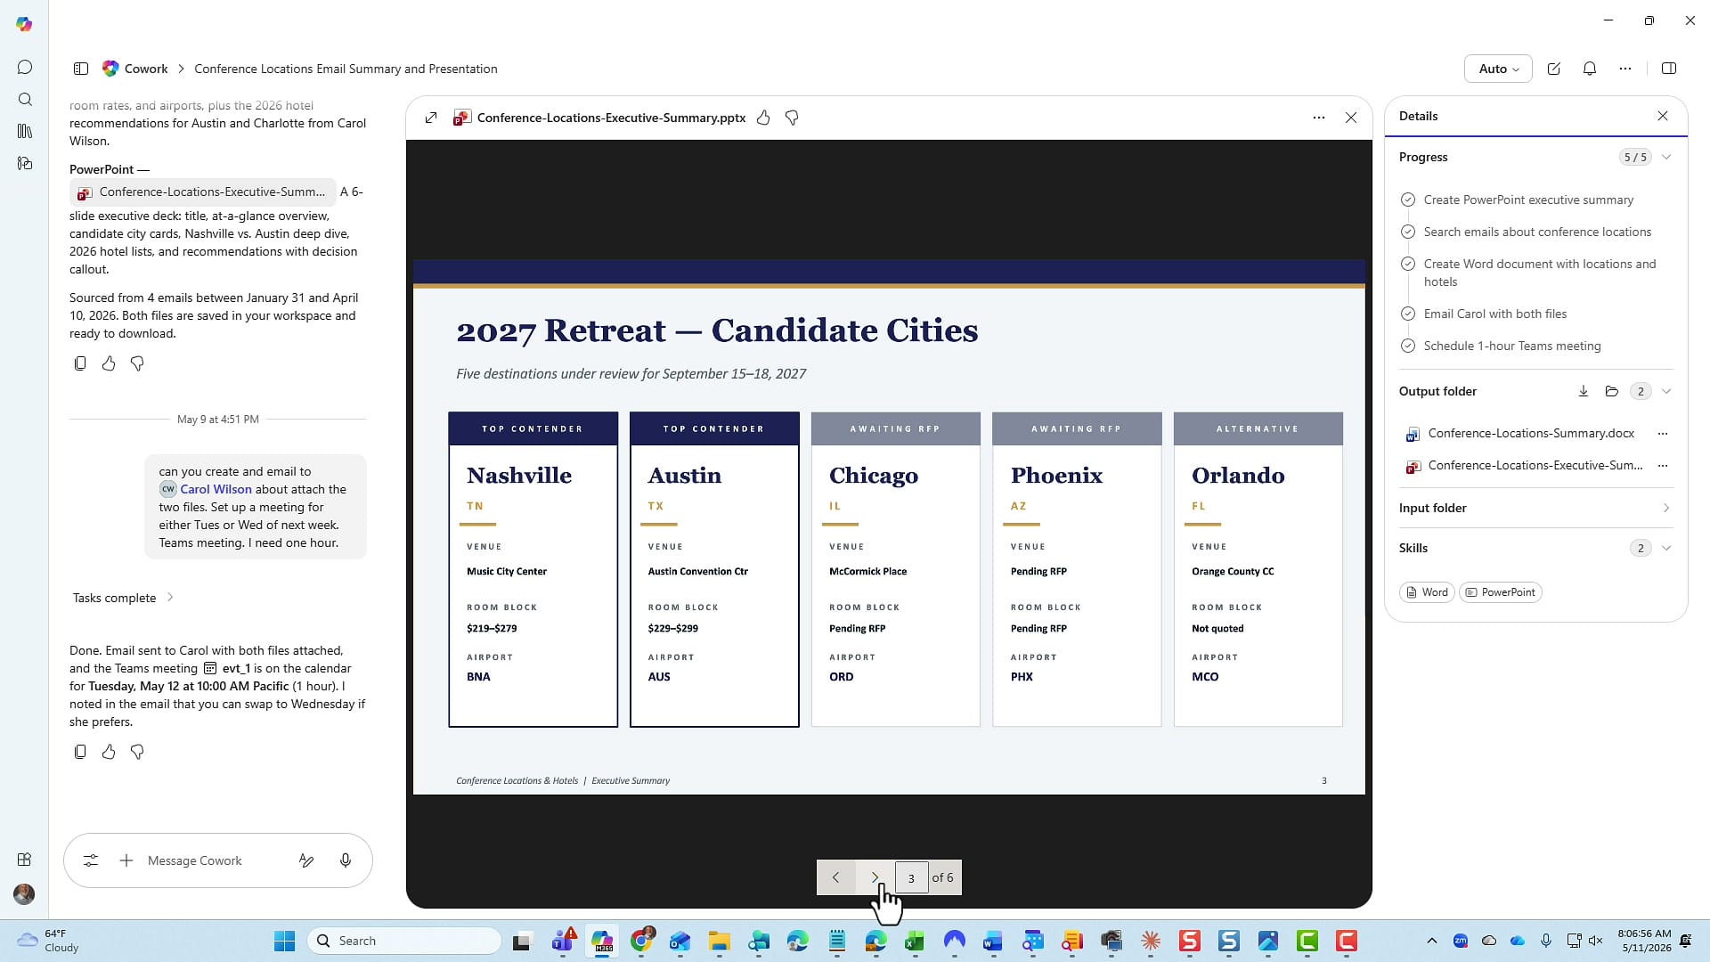The width and height of the screenshot is (1710, 962).
Task: Click 'Schedule 1-hour Teams meeting' item
Action: [x=1511, y=346]
